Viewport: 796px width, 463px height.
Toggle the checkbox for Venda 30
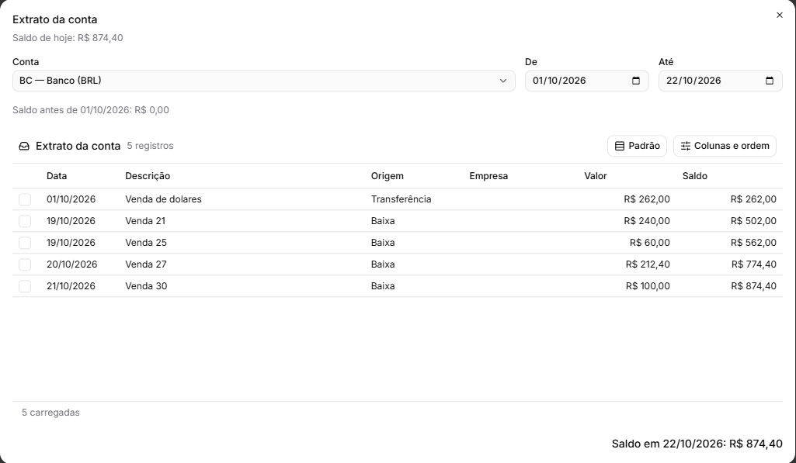click(25, 286)
